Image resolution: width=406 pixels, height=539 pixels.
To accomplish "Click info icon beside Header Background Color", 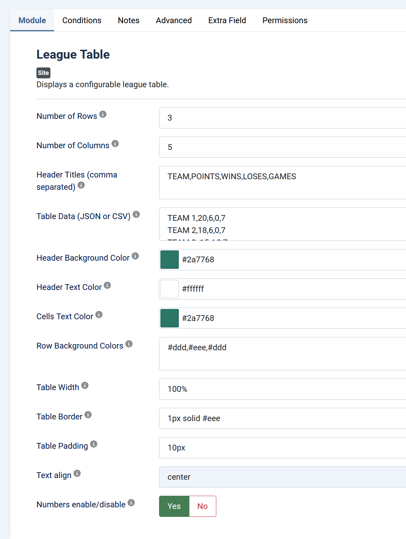I will pyautogui.click(x=135, y=256).
